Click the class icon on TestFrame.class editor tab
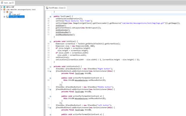 coord(47,8)
